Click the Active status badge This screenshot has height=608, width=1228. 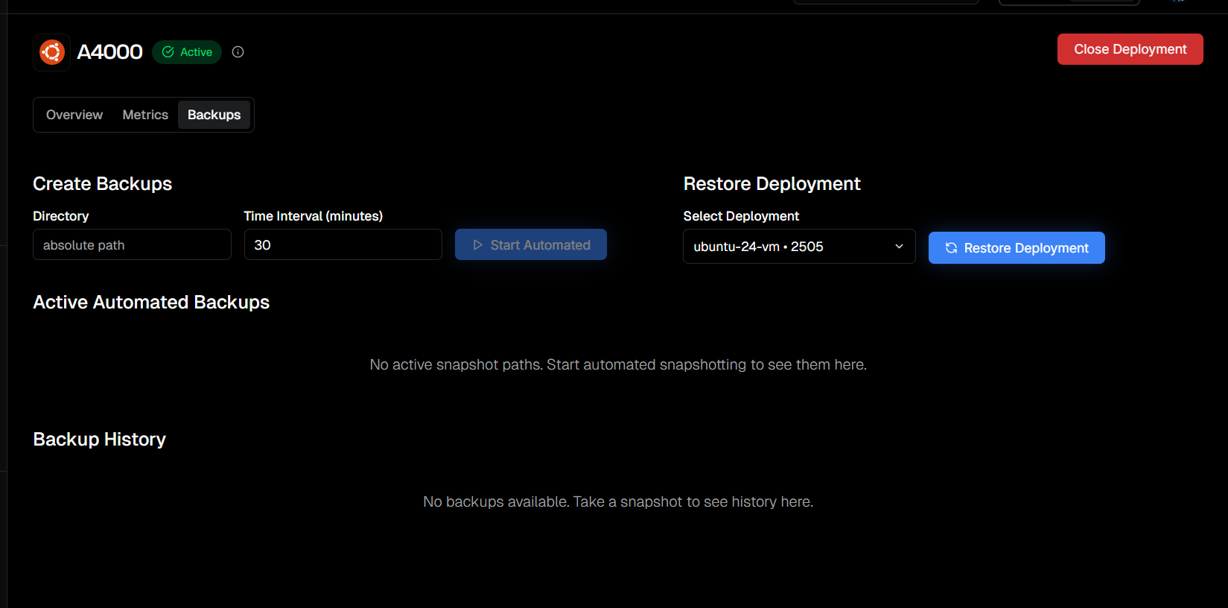188,52
